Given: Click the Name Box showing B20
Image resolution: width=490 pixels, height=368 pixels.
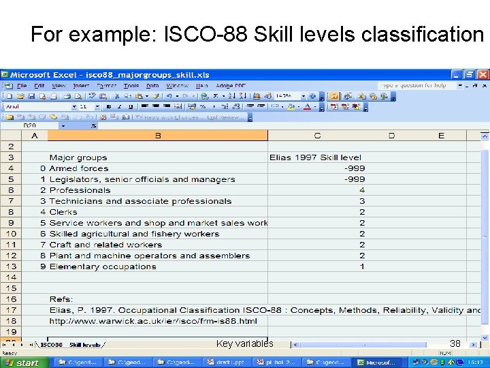Looking at the screenshot, I should pyautogui.click(x=31, y=126).
